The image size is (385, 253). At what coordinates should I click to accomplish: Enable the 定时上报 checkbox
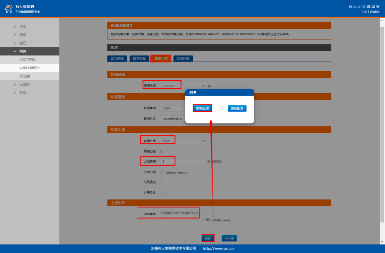pyautogui.click(x=162, y=172)
